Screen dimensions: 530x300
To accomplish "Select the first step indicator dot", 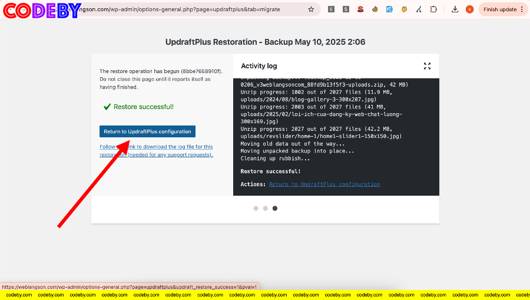I will pos(256,208).
